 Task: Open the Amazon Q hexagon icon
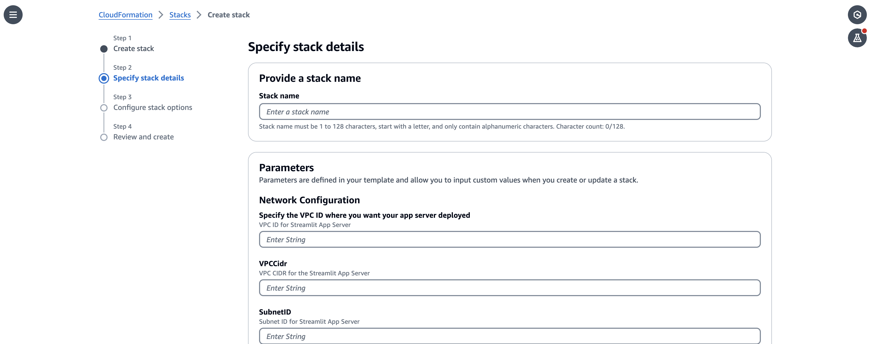857,14
